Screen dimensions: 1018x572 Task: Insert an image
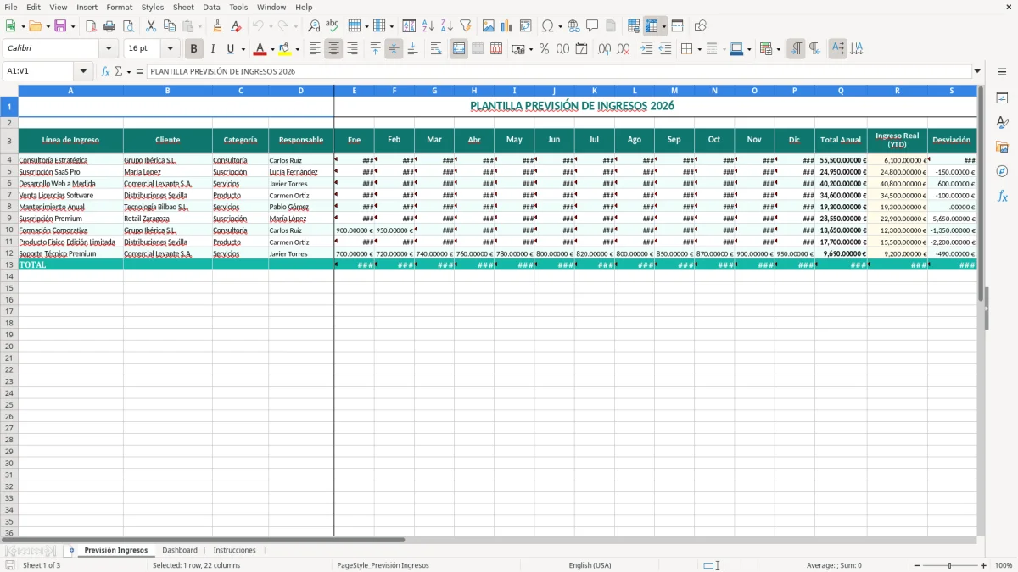(x=489, y=26)
